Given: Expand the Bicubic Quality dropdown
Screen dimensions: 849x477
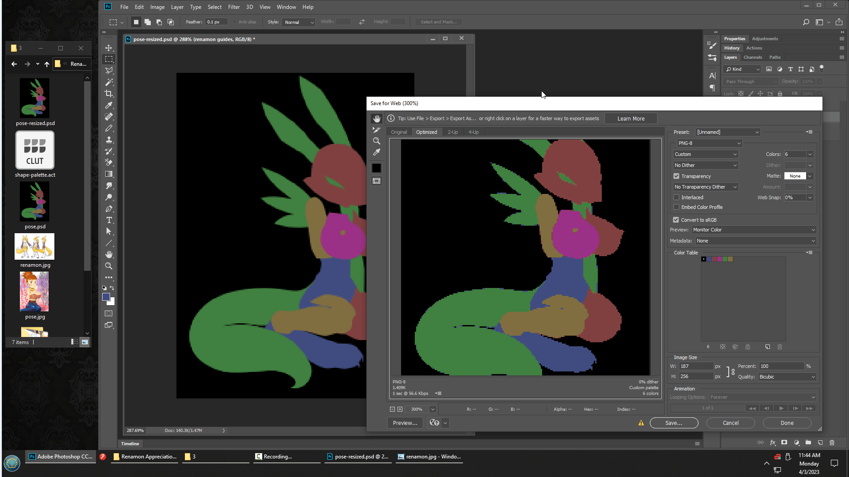Looking at the screenshot, I should pyautogui.click(x=787, y=377).
